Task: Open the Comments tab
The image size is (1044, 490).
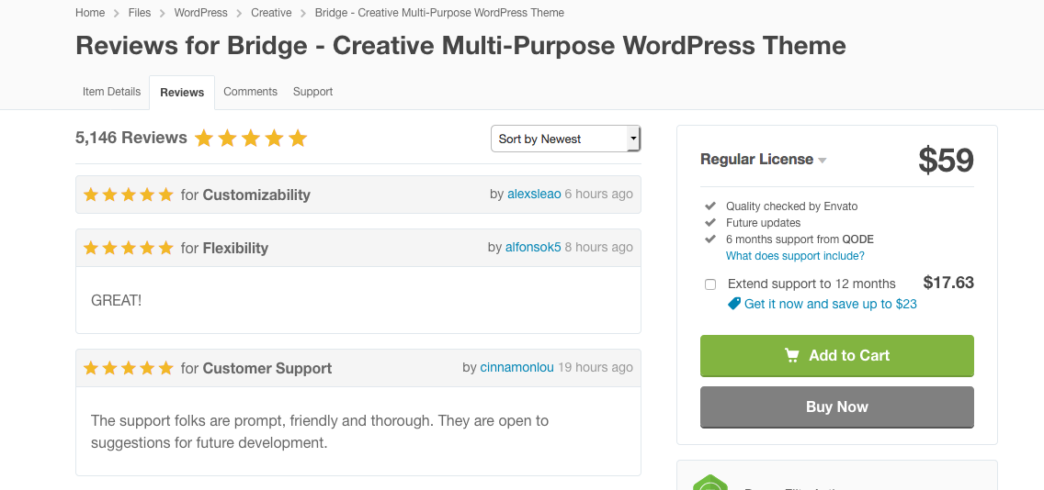Action: pos(250,92)
